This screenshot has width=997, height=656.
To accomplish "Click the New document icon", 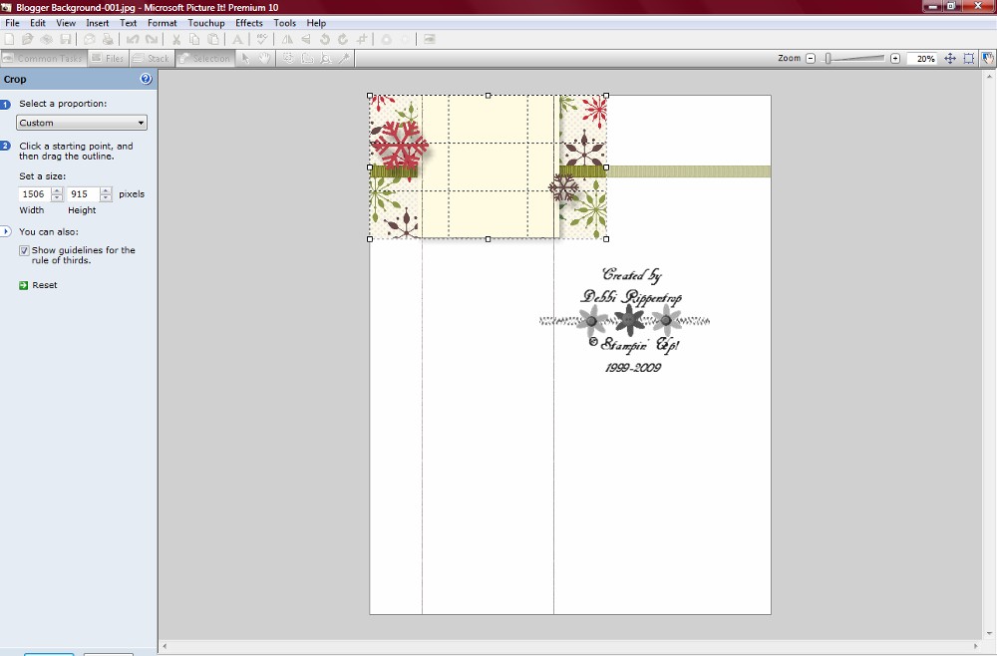I will (9, 40).
